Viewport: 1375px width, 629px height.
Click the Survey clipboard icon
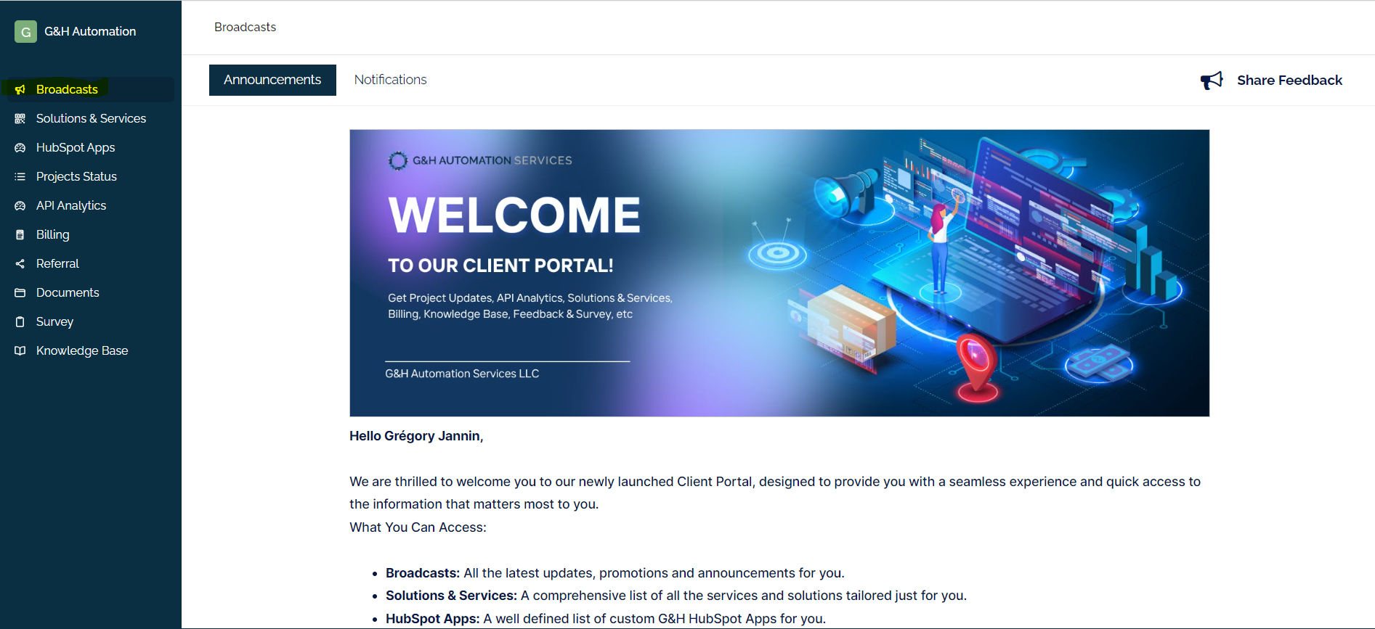(20, 321)
